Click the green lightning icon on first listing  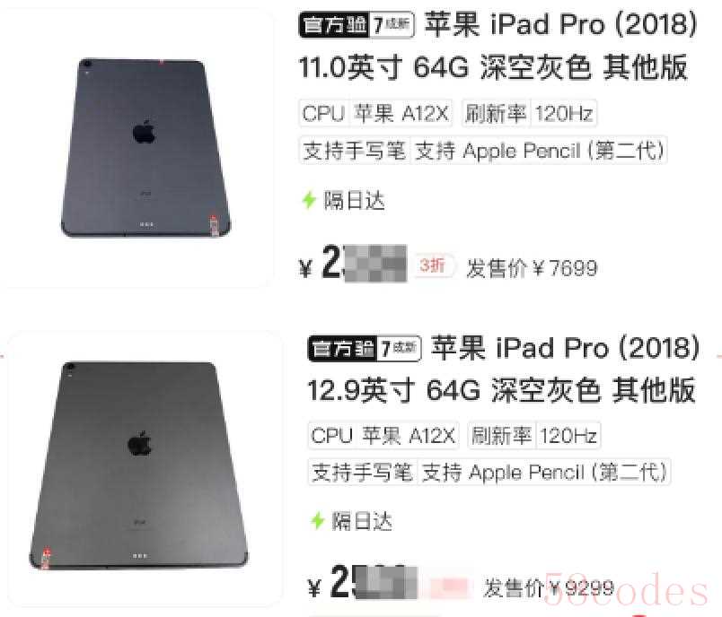pyautogui.click(x=309, y=200)
